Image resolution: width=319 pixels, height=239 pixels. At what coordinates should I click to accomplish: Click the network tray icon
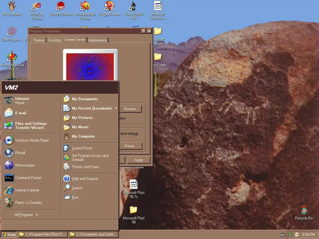pos(291,235)
